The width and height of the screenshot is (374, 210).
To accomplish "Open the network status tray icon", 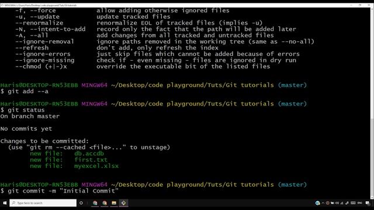I will click(342, 203).
